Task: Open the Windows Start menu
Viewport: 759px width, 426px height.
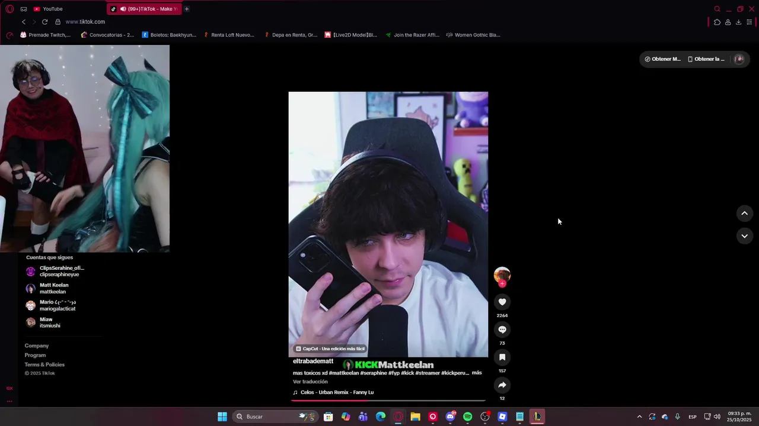Action: pos(222,417)
